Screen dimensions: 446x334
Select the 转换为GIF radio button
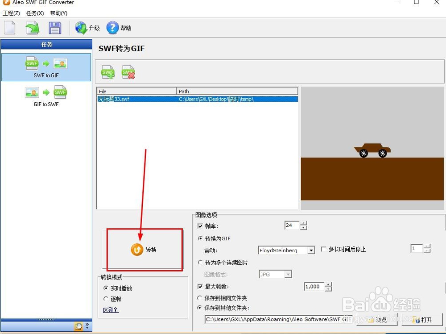(200, 238)
